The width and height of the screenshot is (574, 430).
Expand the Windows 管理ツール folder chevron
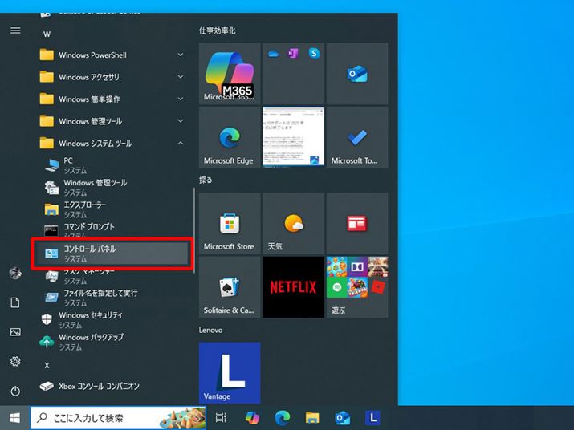click(181, 121)
